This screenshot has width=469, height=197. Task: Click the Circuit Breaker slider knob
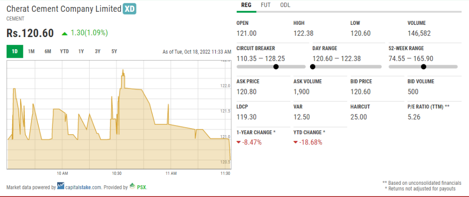coord(276,67)
